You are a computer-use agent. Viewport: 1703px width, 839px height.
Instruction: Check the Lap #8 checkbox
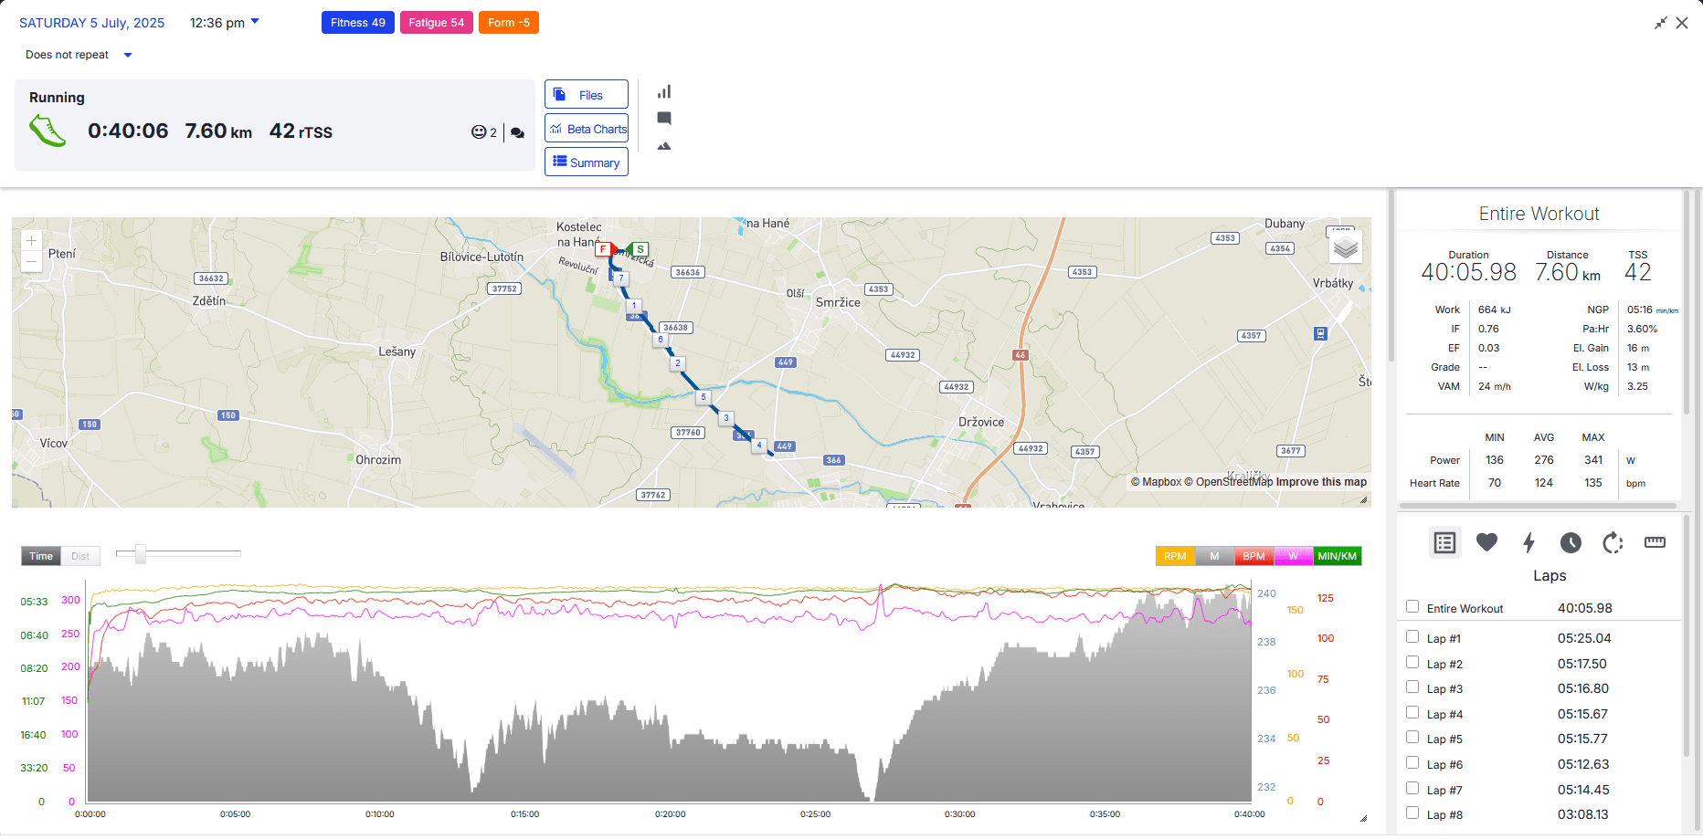[1412, 813]
